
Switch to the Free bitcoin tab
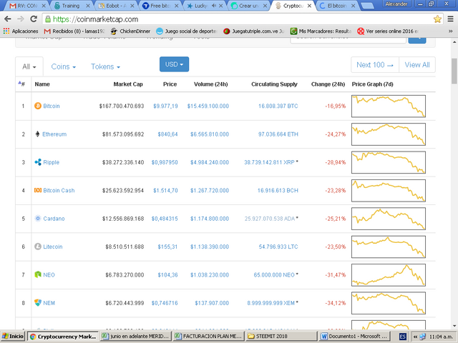[x=160, y=6]
